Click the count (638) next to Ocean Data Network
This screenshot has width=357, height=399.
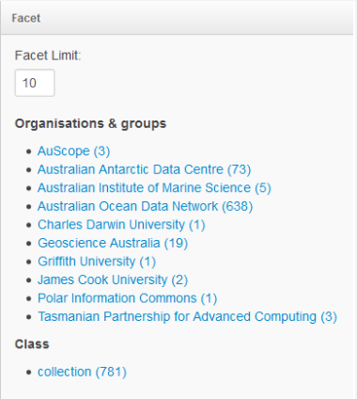point(237,206)
